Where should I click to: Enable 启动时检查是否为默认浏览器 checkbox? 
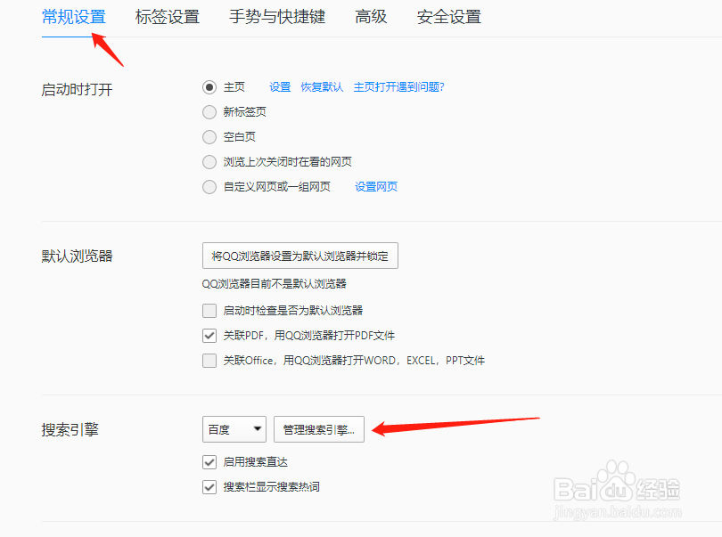tap(209, 311)
